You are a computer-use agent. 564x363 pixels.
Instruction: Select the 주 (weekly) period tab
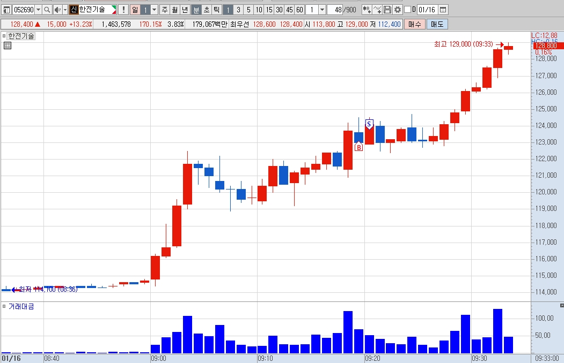(164, 10)
